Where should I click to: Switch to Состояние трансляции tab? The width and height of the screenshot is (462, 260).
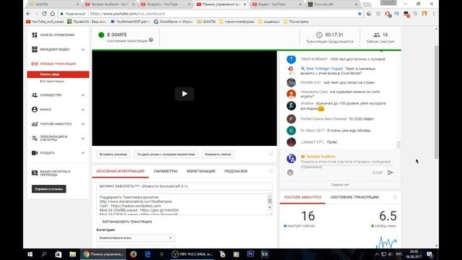(354, 197)
